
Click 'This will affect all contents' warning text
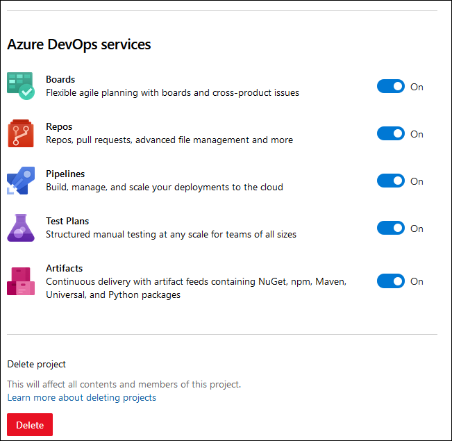tap(124, 385)
